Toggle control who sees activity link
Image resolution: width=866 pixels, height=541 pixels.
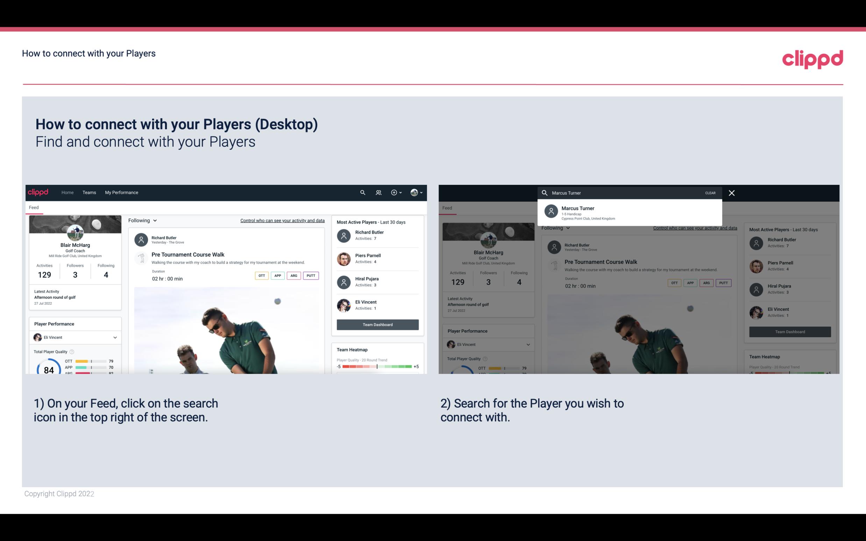coord(283,220)
